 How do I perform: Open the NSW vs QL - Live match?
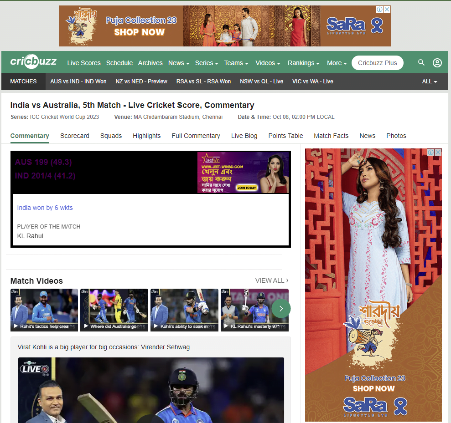click(x=261, y=82)
